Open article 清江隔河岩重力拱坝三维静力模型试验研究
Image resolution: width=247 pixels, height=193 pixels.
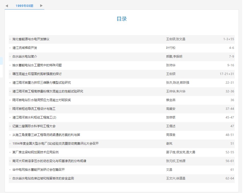42,83
